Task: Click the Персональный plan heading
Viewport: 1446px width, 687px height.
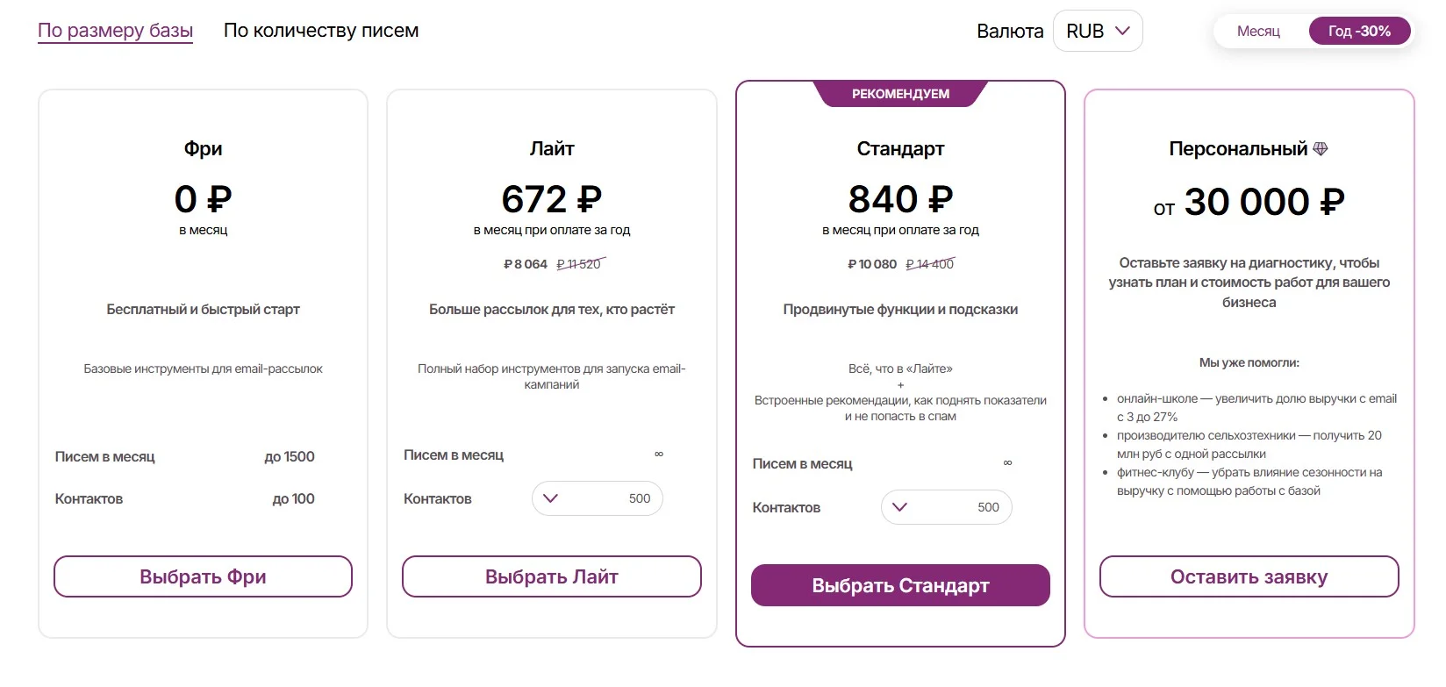Action: 1237,149
